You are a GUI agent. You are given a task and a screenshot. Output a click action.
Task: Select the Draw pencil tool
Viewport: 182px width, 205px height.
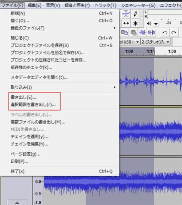[x=135, y=14]
